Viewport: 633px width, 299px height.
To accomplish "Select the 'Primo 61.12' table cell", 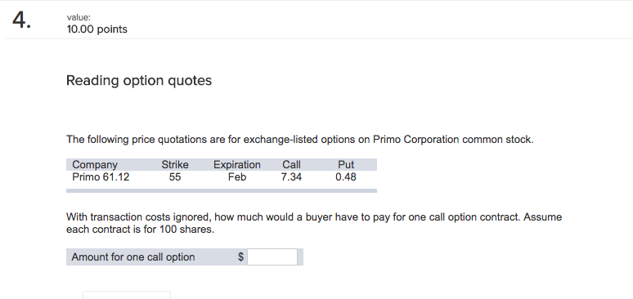I will (101, 177).
